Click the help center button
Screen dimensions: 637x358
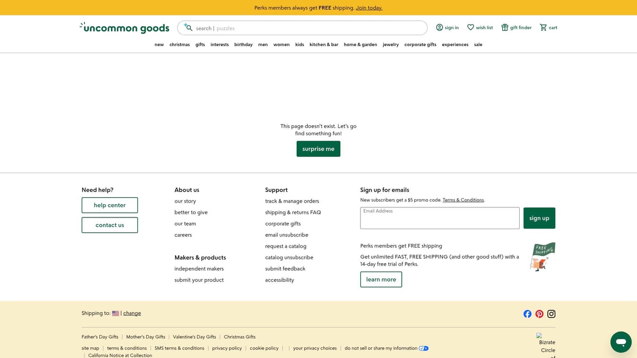(x=110, y=205)
